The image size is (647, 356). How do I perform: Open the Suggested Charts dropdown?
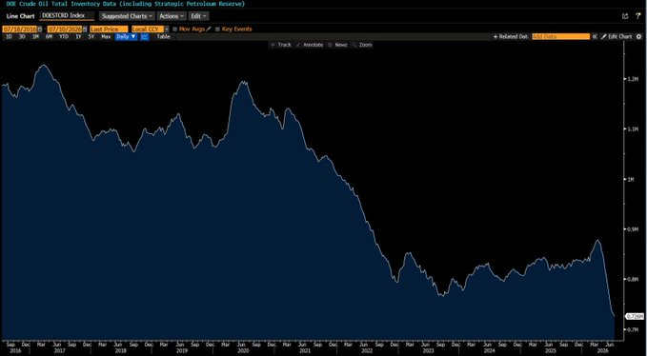click(127, 16)
